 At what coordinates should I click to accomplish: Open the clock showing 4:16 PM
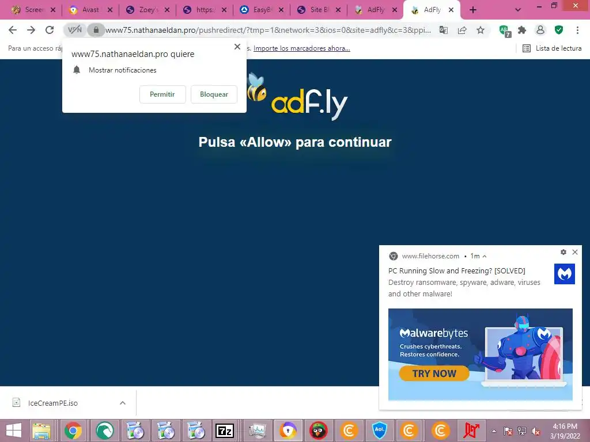coord(565,431)
